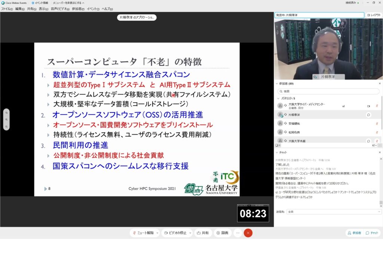Click the 共有 share button
Viewport: 383px width, 262px height.
coord(203,233)
